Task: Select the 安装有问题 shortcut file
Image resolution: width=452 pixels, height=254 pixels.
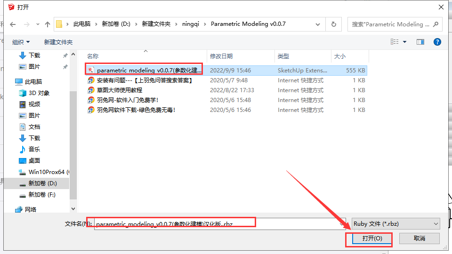Action: point(145,80)
